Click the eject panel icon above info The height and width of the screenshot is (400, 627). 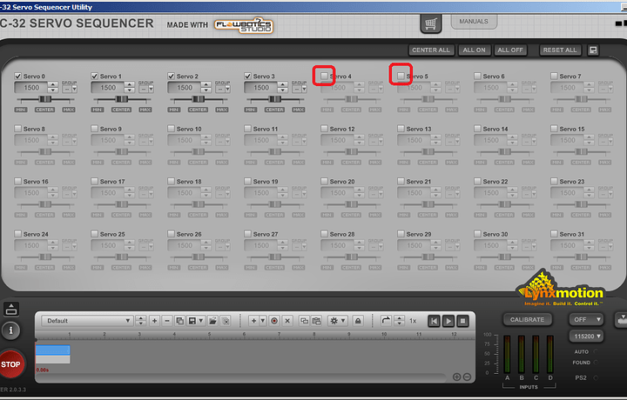[x=10, y=309]
